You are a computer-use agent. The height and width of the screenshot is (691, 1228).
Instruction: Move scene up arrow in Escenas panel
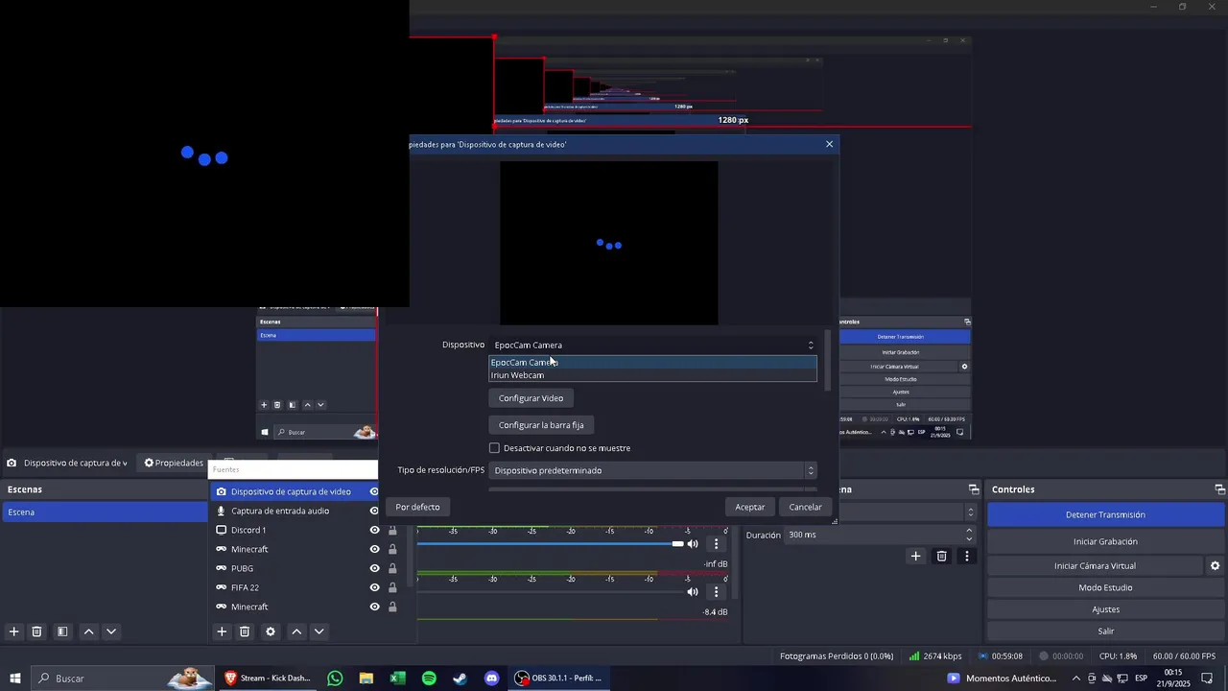click(88, 631)
